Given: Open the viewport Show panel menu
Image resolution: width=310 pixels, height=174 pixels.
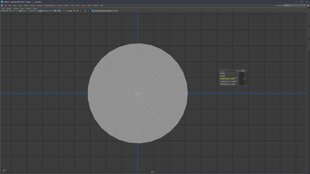Looking at the screenshot, I should coord(22,9).
